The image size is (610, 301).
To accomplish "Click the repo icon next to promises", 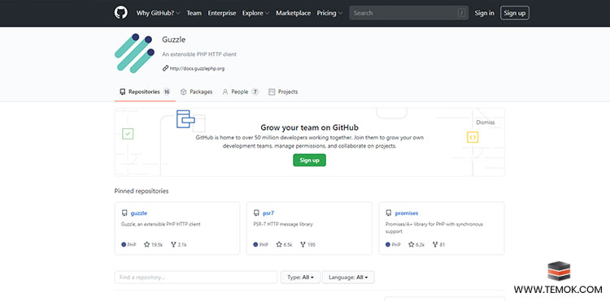I will 388,213.
